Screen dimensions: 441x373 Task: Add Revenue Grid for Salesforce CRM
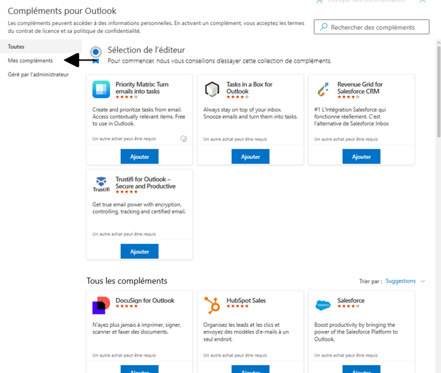tap(361, 157)
